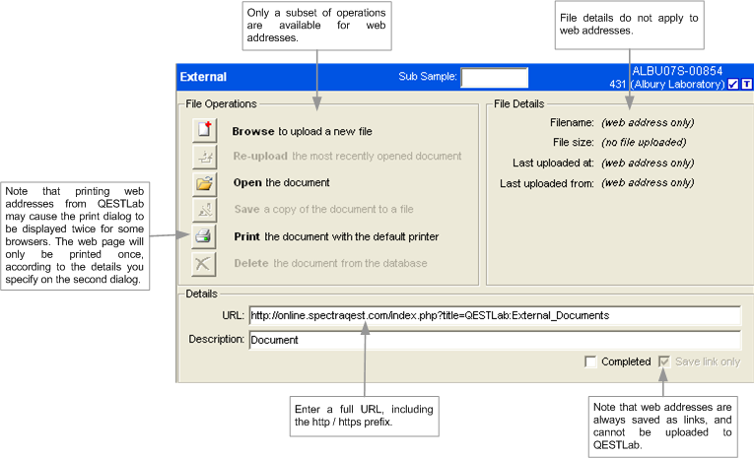Click 'Print the document with the default printer' text
Viewport: 755px width, 458px height.
(335, 236)
